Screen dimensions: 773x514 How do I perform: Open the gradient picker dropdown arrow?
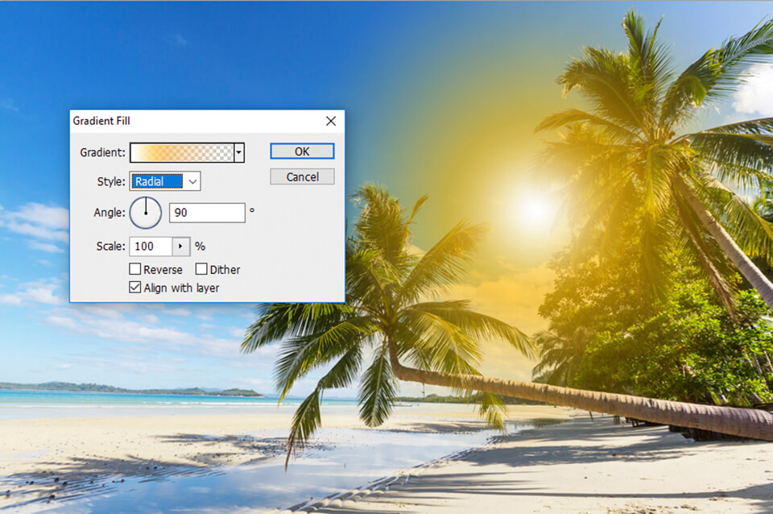click(x=239, y=153)
